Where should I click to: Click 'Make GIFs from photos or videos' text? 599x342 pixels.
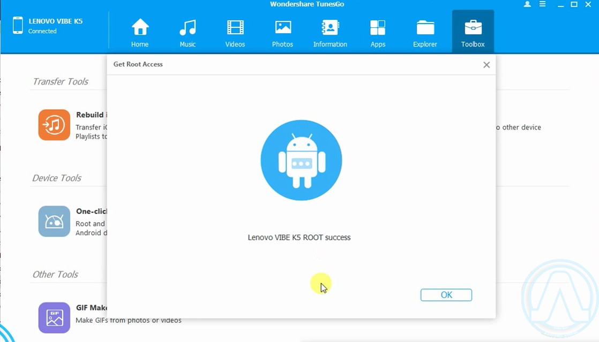coord(129,320)
